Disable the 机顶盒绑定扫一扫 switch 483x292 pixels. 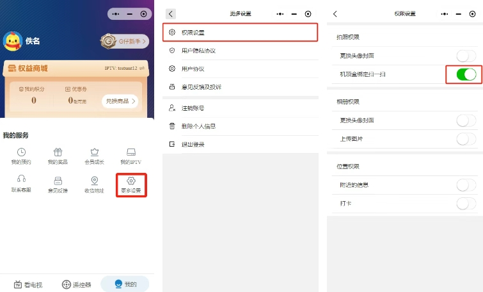(466, 75)
